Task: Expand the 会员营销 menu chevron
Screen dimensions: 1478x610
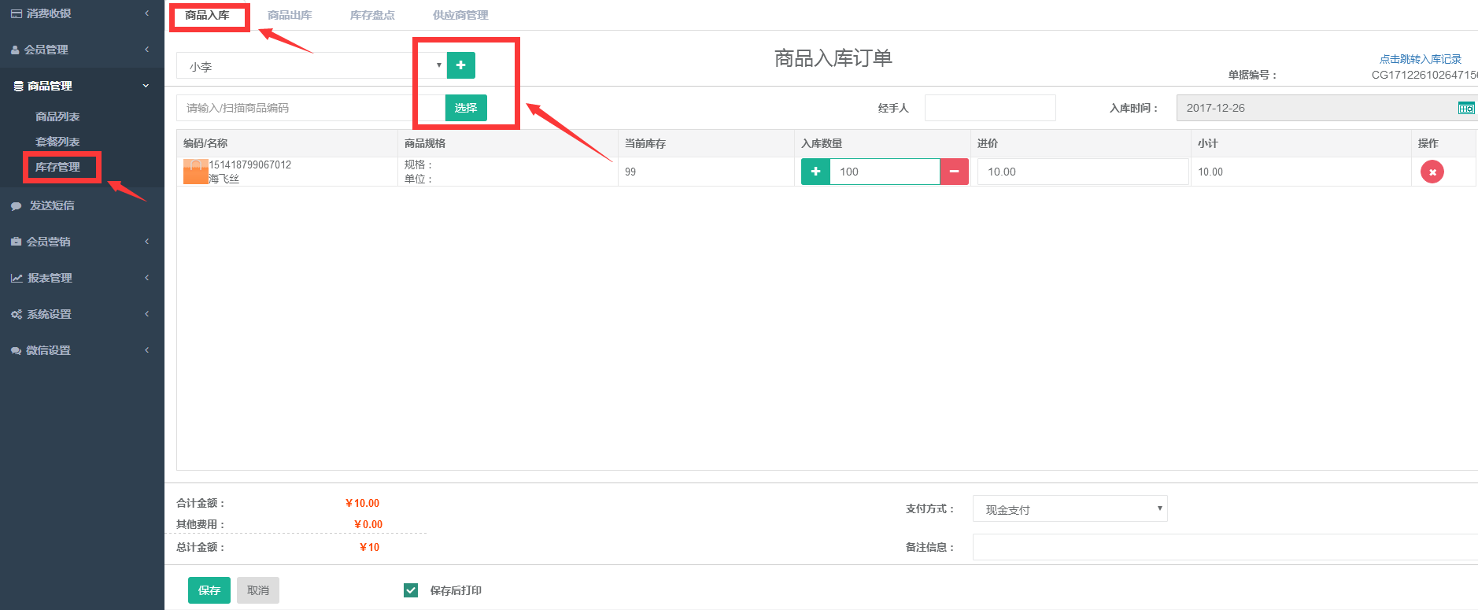Action: click(x=146, y=242)
